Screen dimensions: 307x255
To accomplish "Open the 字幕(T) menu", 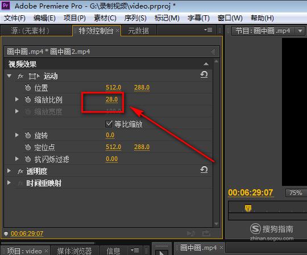I will [x=198, y=18].
